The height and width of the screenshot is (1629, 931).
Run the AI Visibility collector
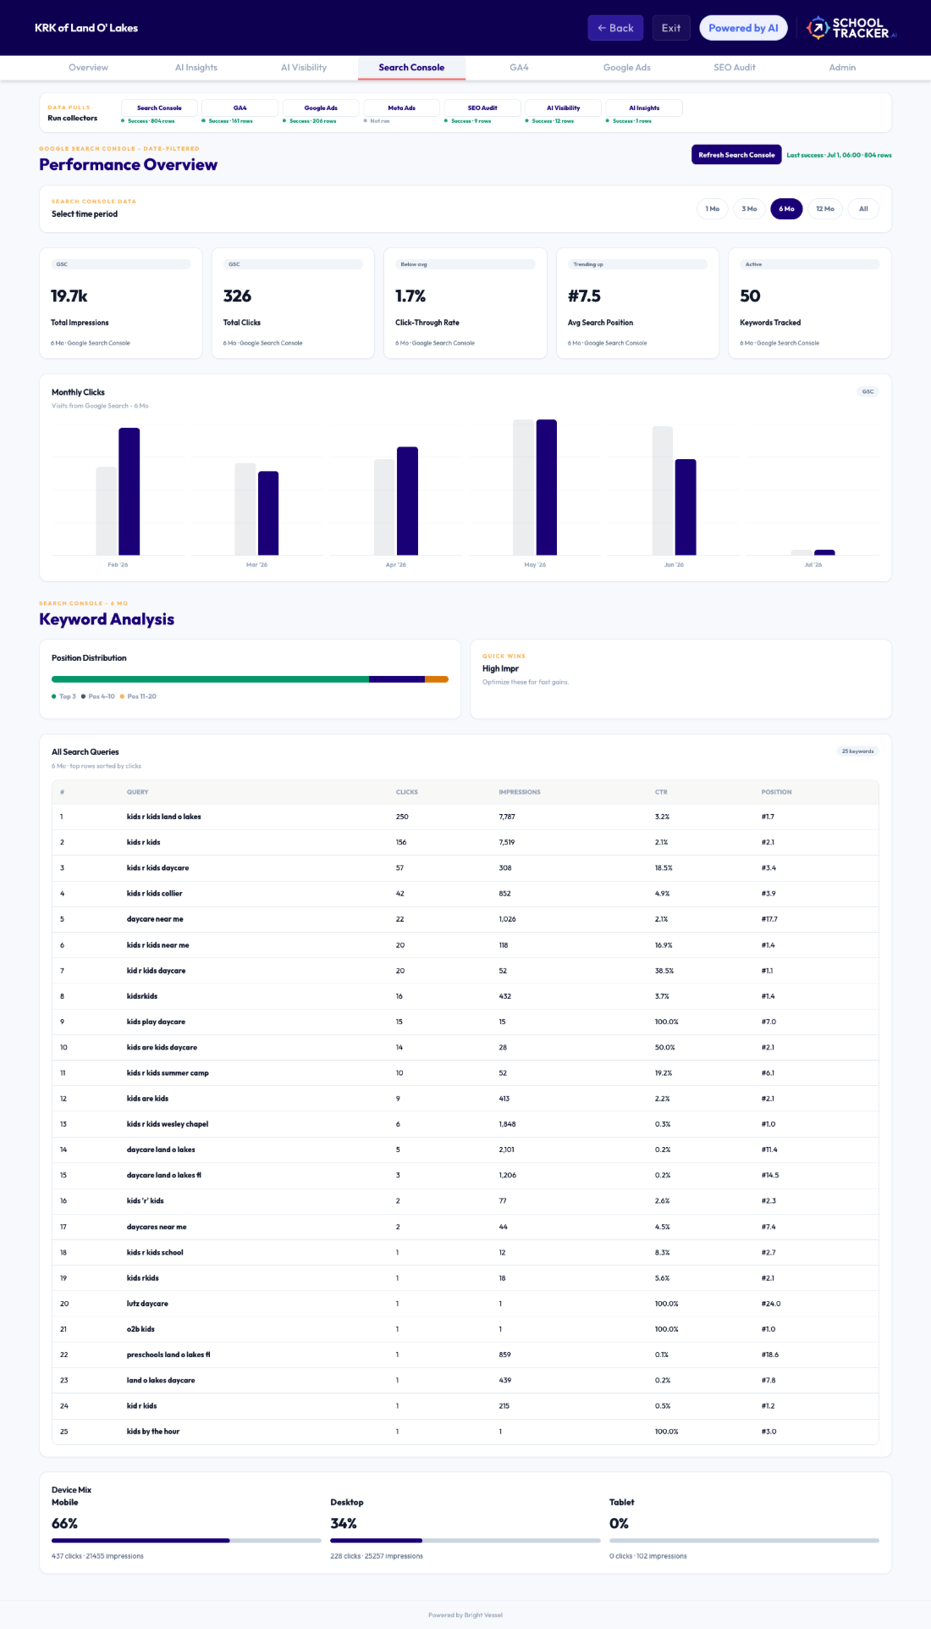(x=564, y=108)
